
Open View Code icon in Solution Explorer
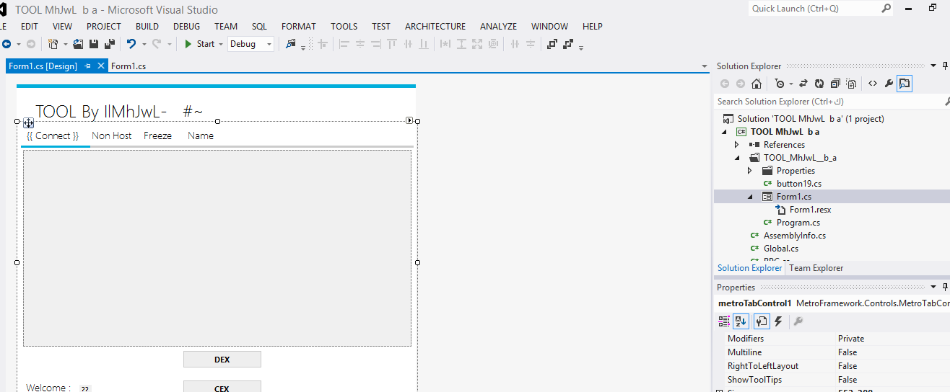point(873,84)
